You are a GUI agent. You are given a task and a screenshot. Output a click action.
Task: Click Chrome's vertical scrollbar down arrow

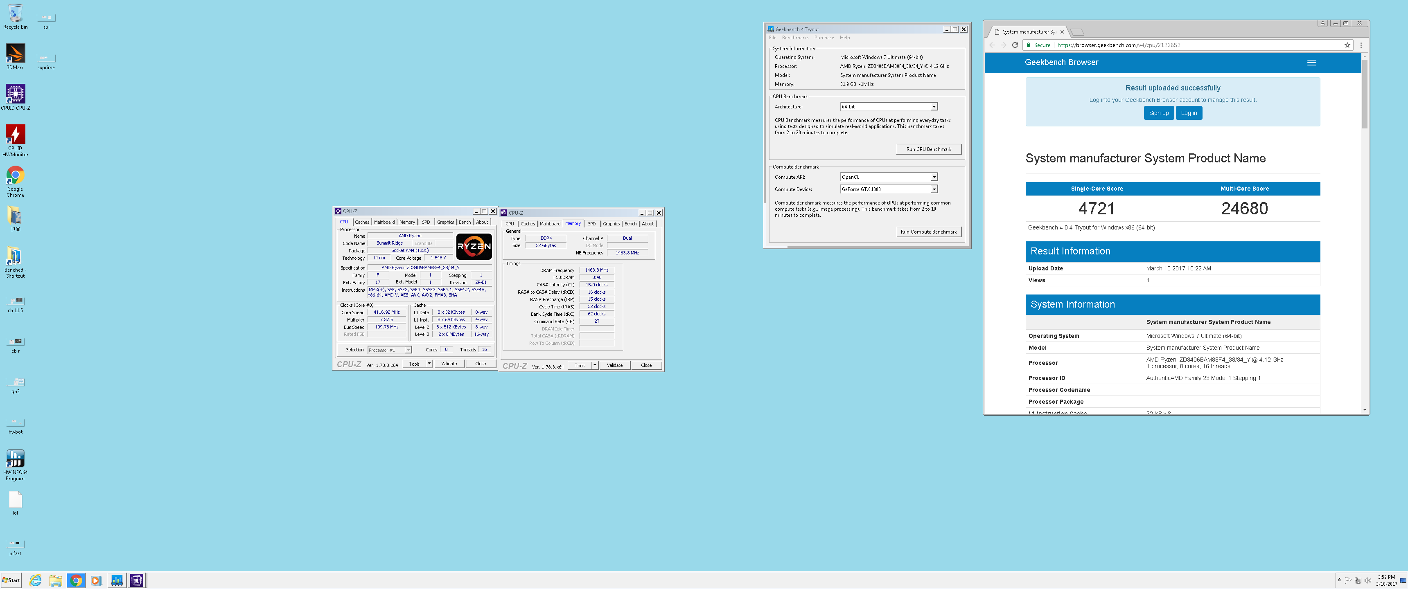point(1364,409)
